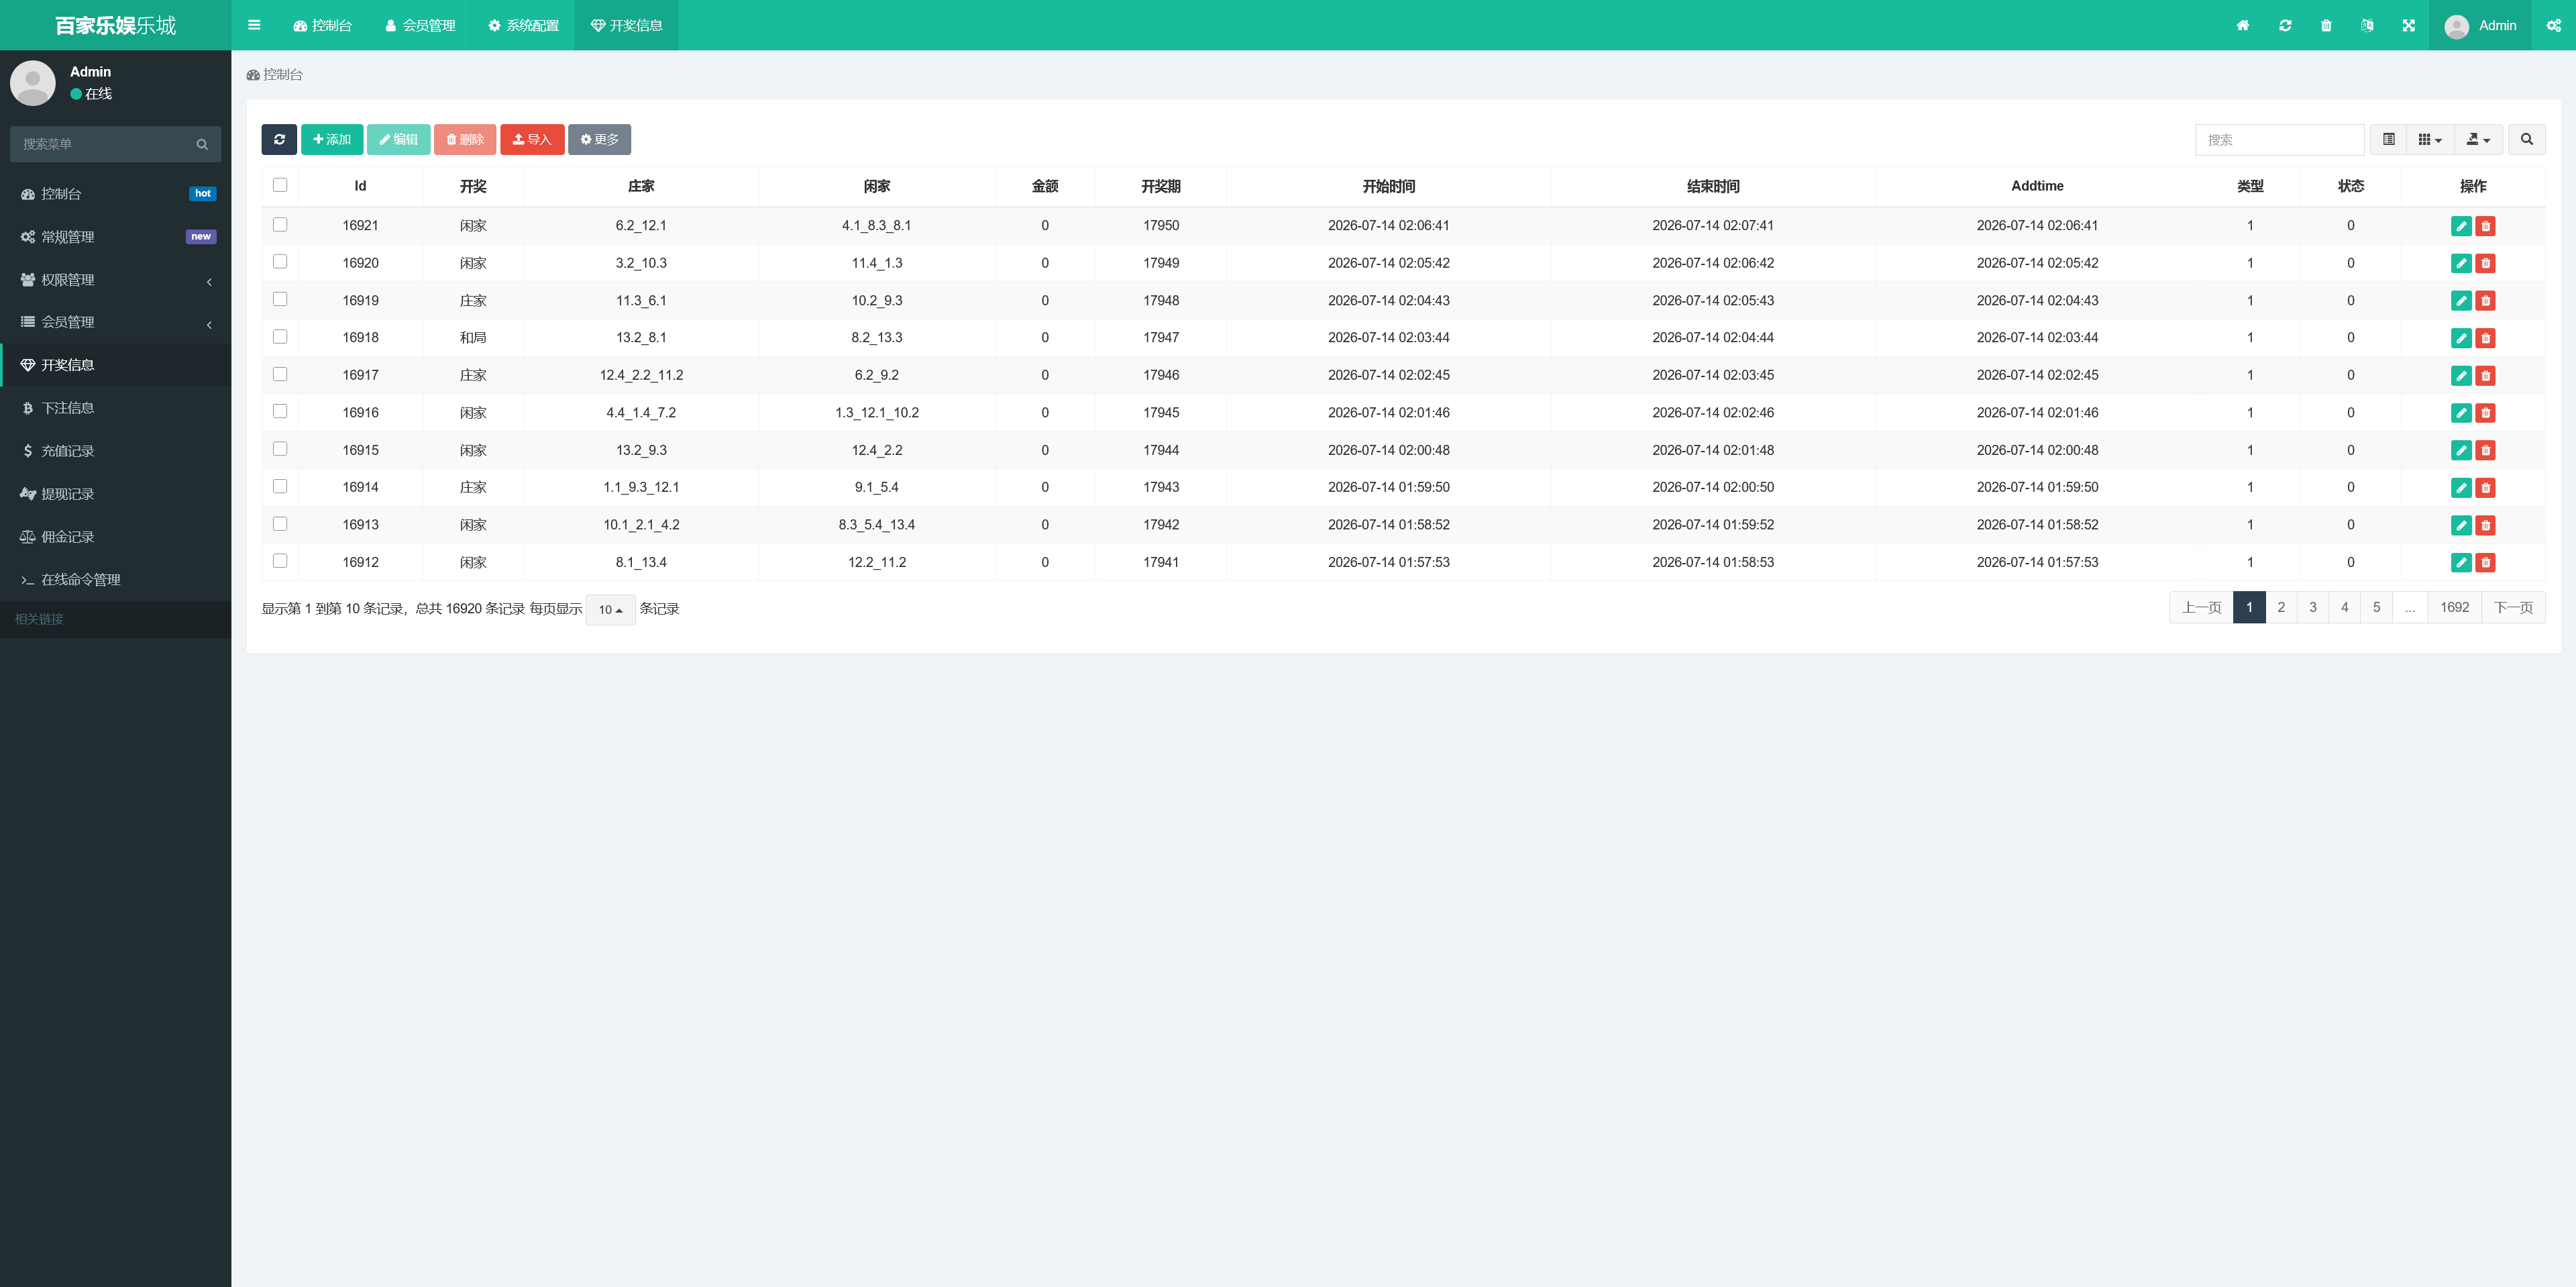Select checkbox for row 16920
2576x1287 pixels.
tap(280, 262)
